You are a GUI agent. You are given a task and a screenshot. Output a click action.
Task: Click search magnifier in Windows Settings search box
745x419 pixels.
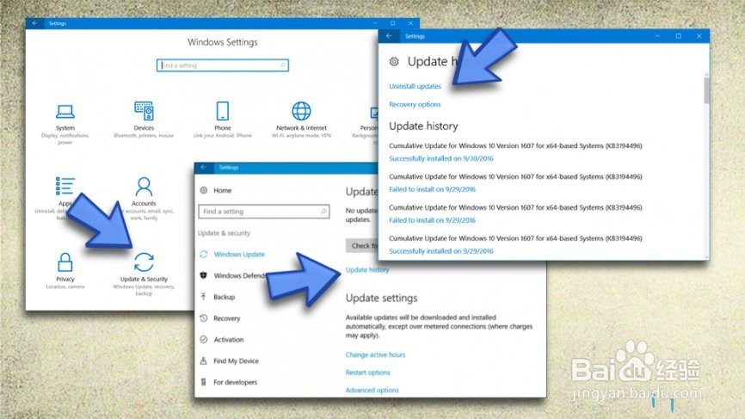coord(283,65)
